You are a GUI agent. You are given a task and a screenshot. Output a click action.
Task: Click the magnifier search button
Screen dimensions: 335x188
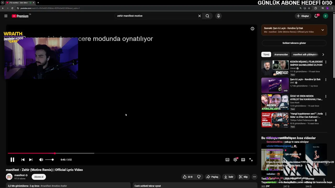[207, 16]
